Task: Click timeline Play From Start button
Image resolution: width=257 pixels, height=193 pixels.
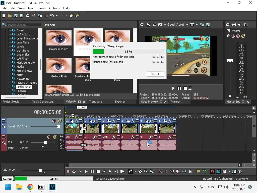Action: pyautogui.click(x=80, y=171)
